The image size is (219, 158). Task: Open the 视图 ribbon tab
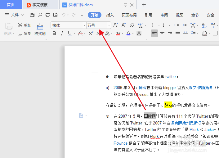click(180, 15)
